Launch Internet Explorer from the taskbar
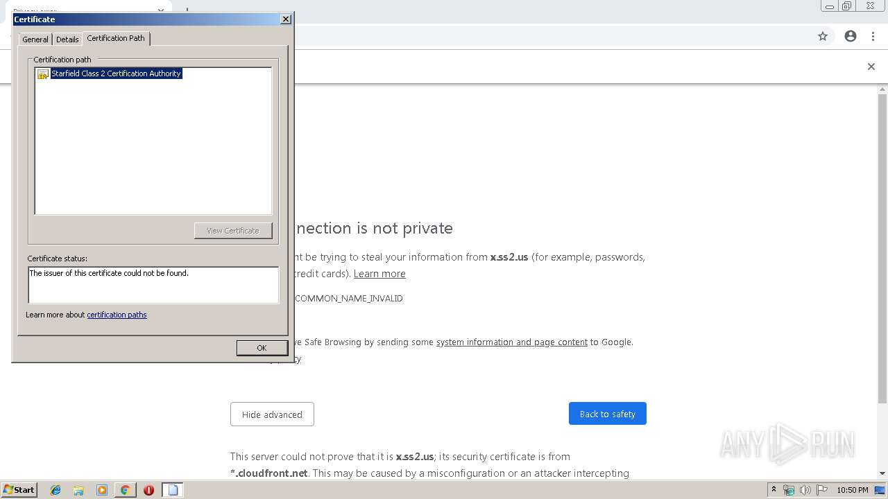Viewport: 888px width, 499px height. 55,490
